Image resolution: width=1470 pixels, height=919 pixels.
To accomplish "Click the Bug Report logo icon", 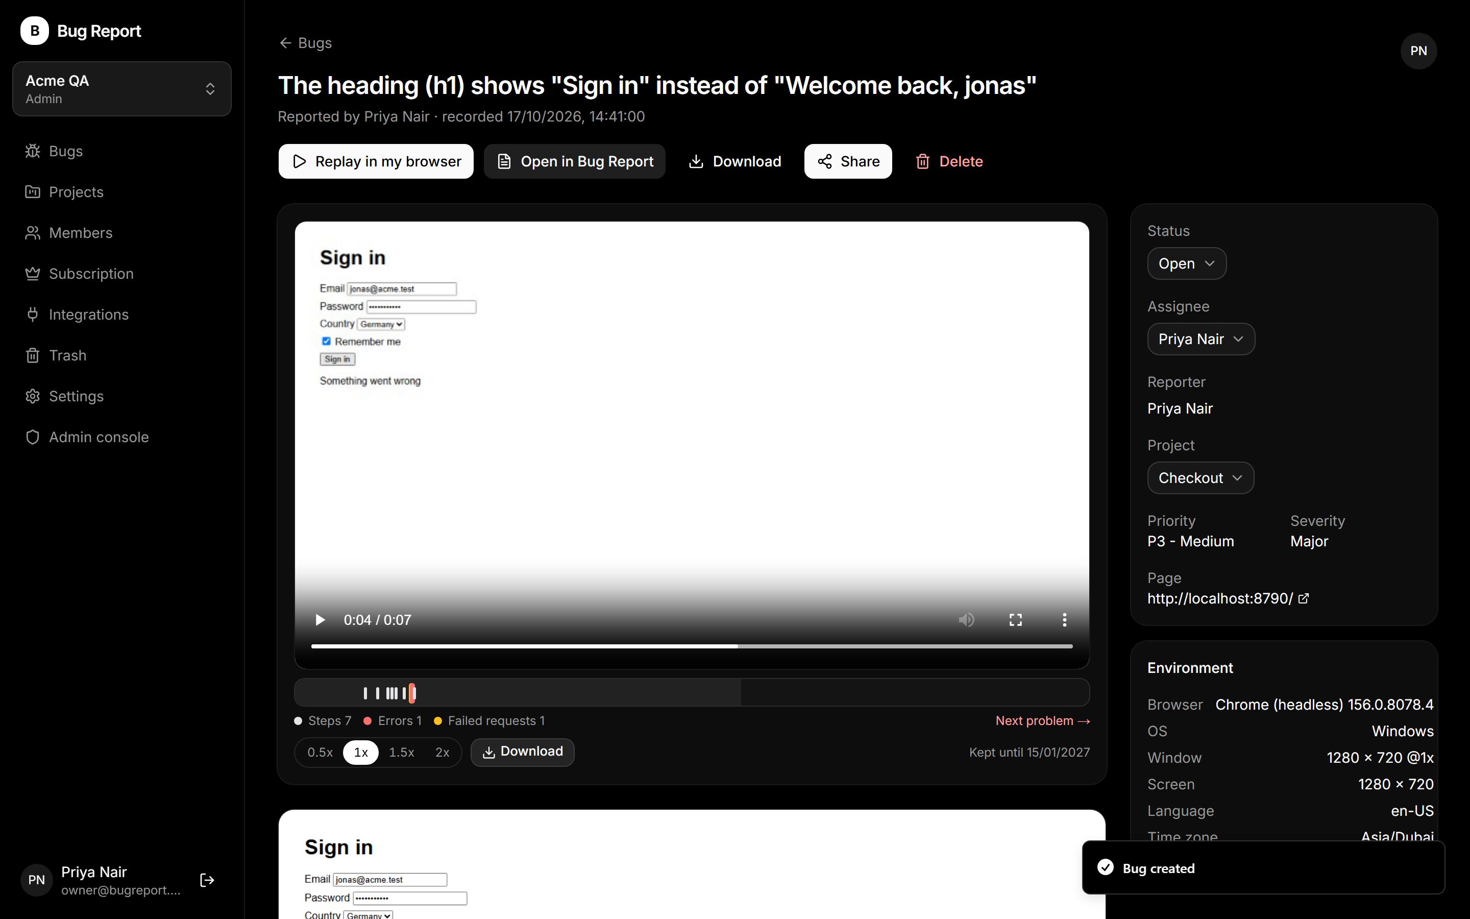I will (x=35, y=31).
